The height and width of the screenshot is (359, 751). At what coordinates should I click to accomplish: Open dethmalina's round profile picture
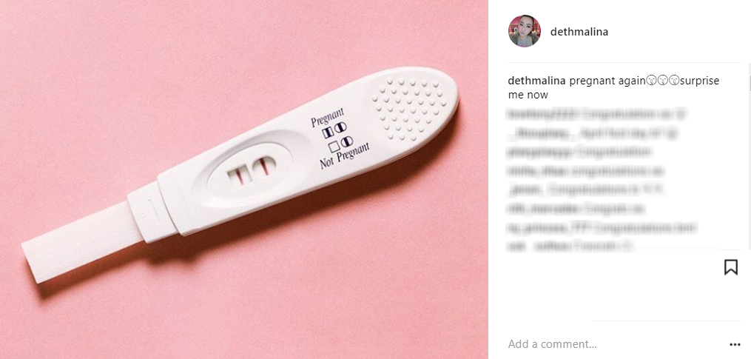click(x=525, y=31)
